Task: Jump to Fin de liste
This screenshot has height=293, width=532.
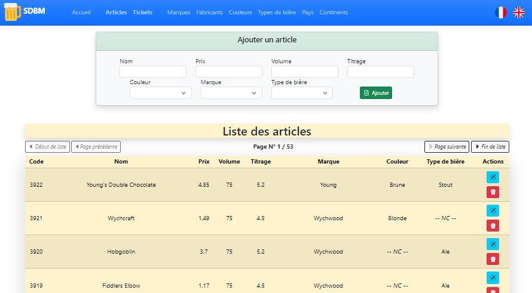Action: (490, 147)
